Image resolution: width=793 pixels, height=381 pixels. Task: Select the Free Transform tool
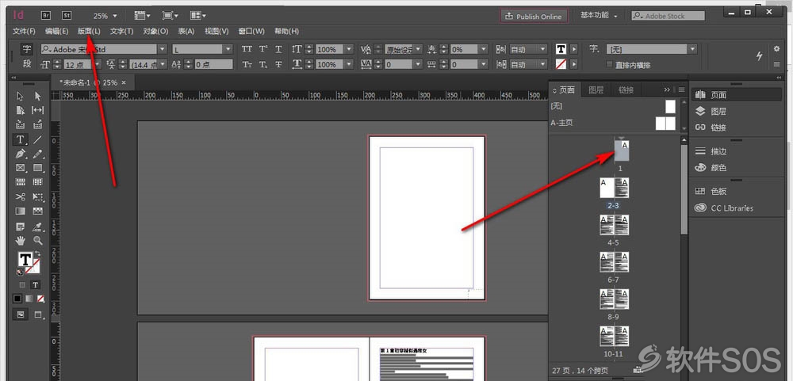[x=38, y=196]
